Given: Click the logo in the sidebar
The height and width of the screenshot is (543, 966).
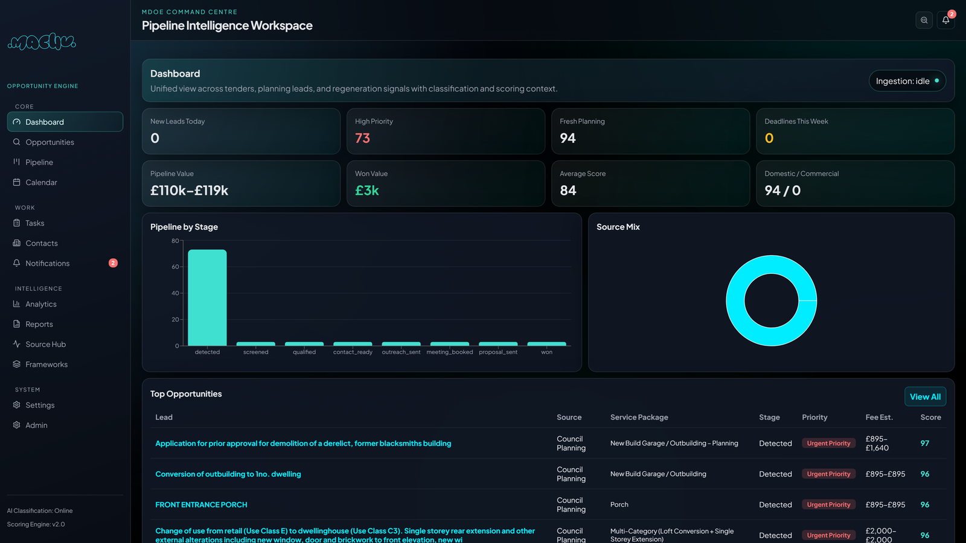Looking at the screenshot, I should pyautogui.click(x=42, y=41).
